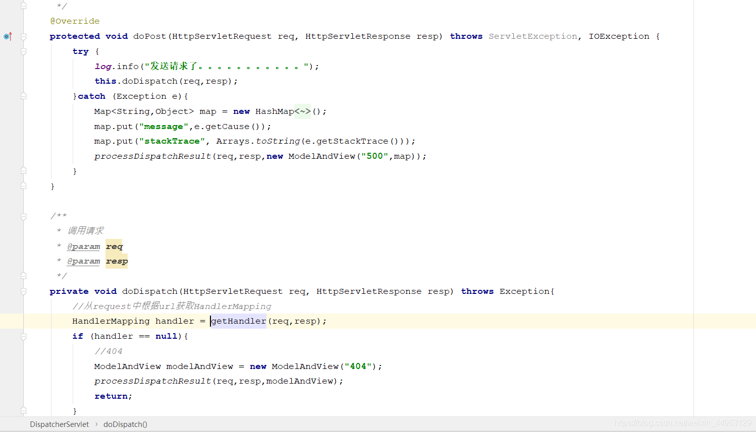Click HandlerMapping type on handler declaration line
The width and height of the screenshot is (756, 432).
point(111,321)
